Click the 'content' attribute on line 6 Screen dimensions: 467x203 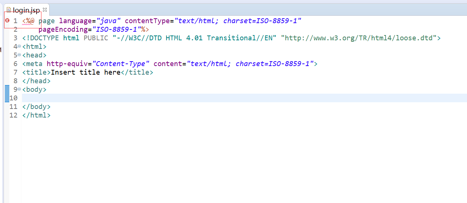coord(168,64)
